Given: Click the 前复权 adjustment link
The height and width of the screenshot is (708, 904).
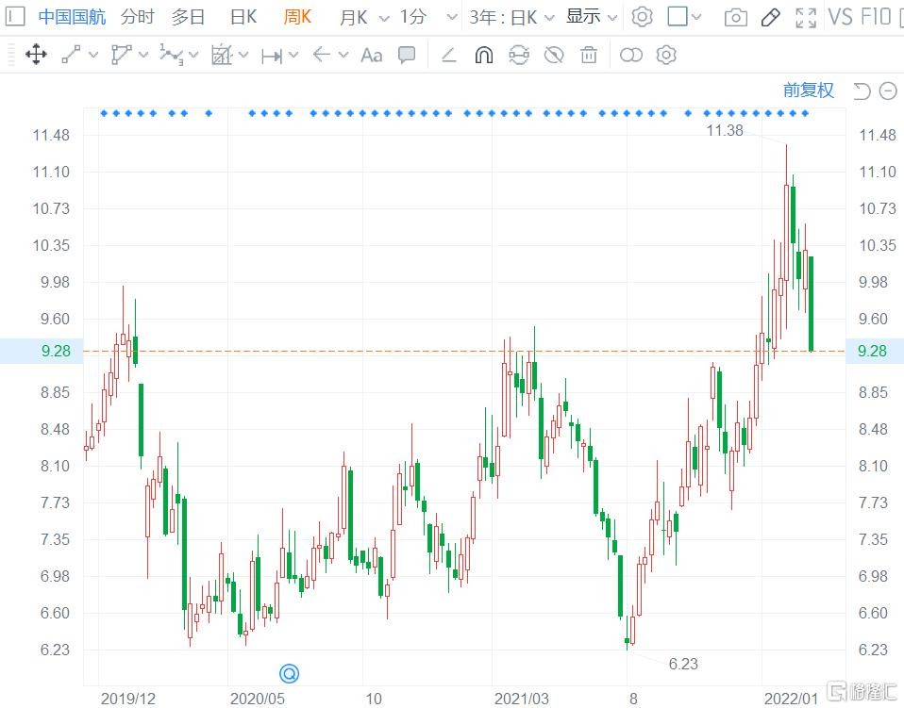Looking at the screenshot, I should point(809,91).
